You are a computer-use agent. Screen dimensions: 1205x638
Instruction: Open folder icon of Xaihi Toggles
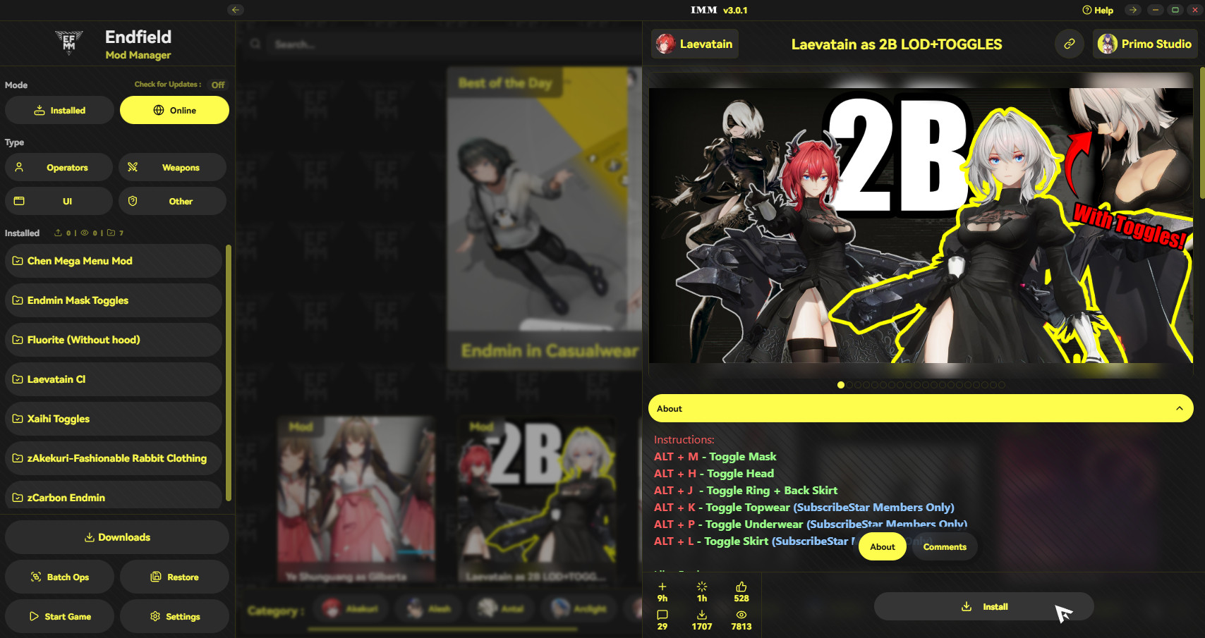pos(18,419)
